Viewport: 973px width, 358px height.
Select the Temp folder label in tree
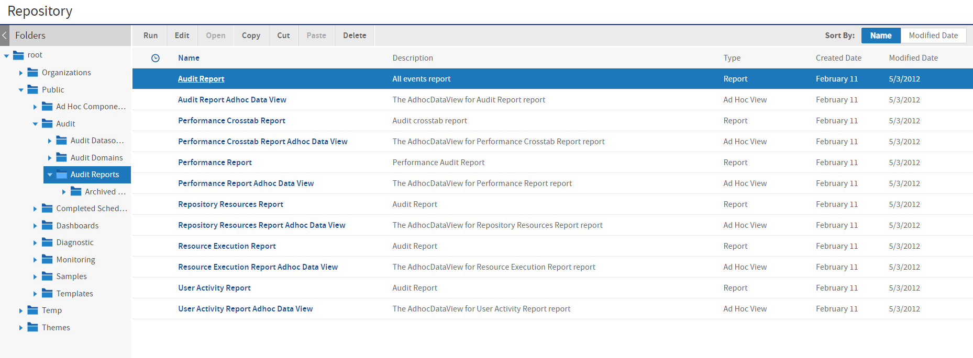pyautogui.click(x=52, y=310)
